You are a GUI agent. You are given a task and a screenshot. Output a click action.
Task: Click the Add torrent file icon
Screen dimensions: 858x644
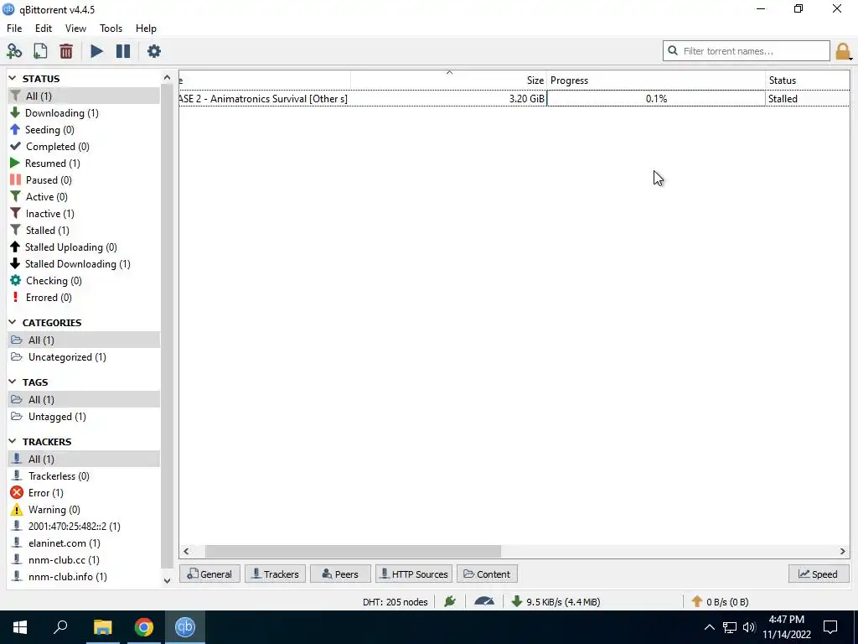coord(40,51)
